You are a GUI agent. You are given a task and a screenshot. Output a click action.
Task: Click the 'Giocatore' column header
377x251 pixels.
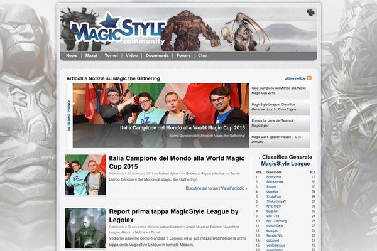(274, 172)
